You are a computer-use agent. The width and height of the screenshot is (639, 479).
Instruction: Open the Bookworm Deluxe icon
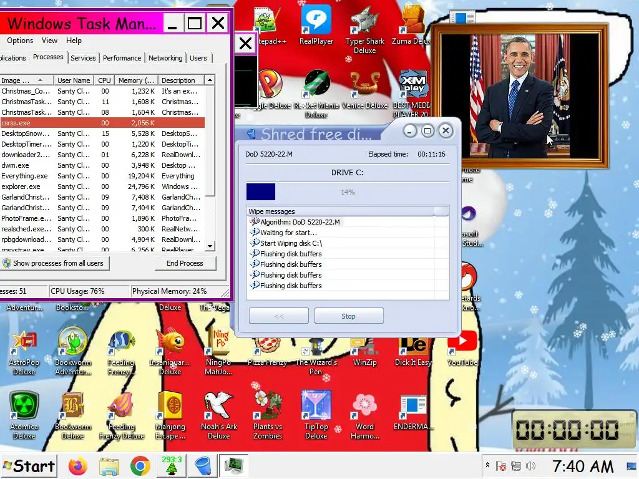click(x=73, y=415)
